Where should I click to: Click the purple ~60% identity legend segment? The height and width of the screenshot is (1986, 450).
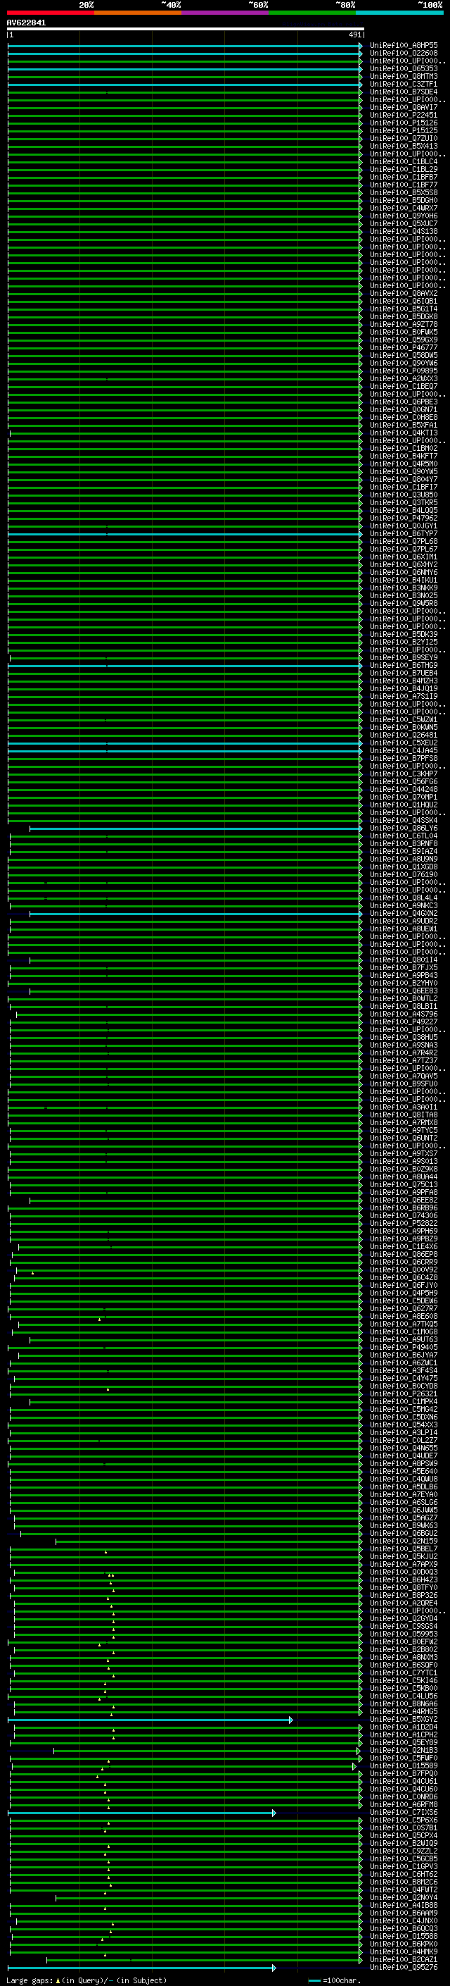click(226, 13)
